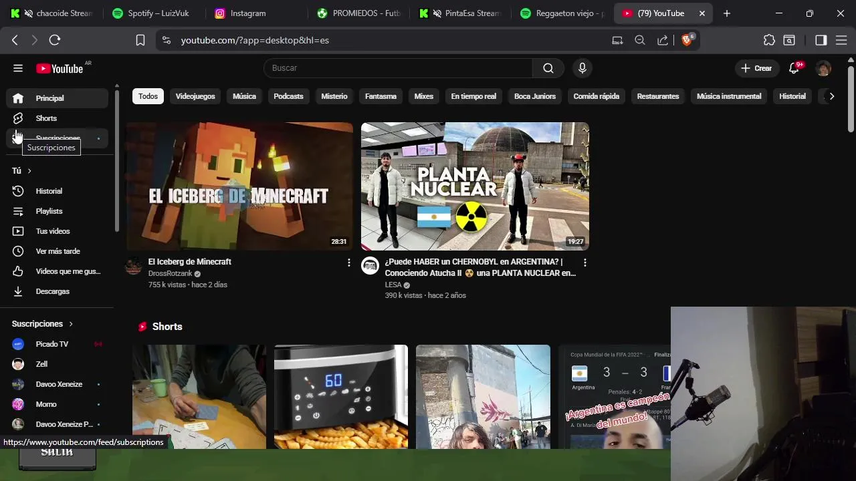
Task: Open a new browser tab
Action: pos(727,13)
